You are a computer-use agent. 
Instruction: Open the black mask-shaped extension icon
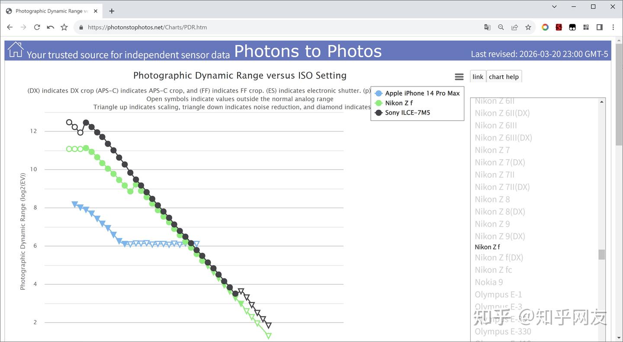[572, 27]
